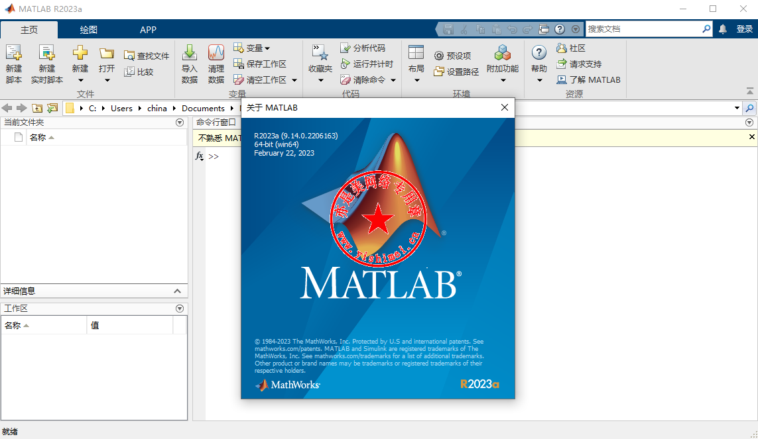
Task: Click Clear Workspace (清空工作区) button
Action: 260,79
